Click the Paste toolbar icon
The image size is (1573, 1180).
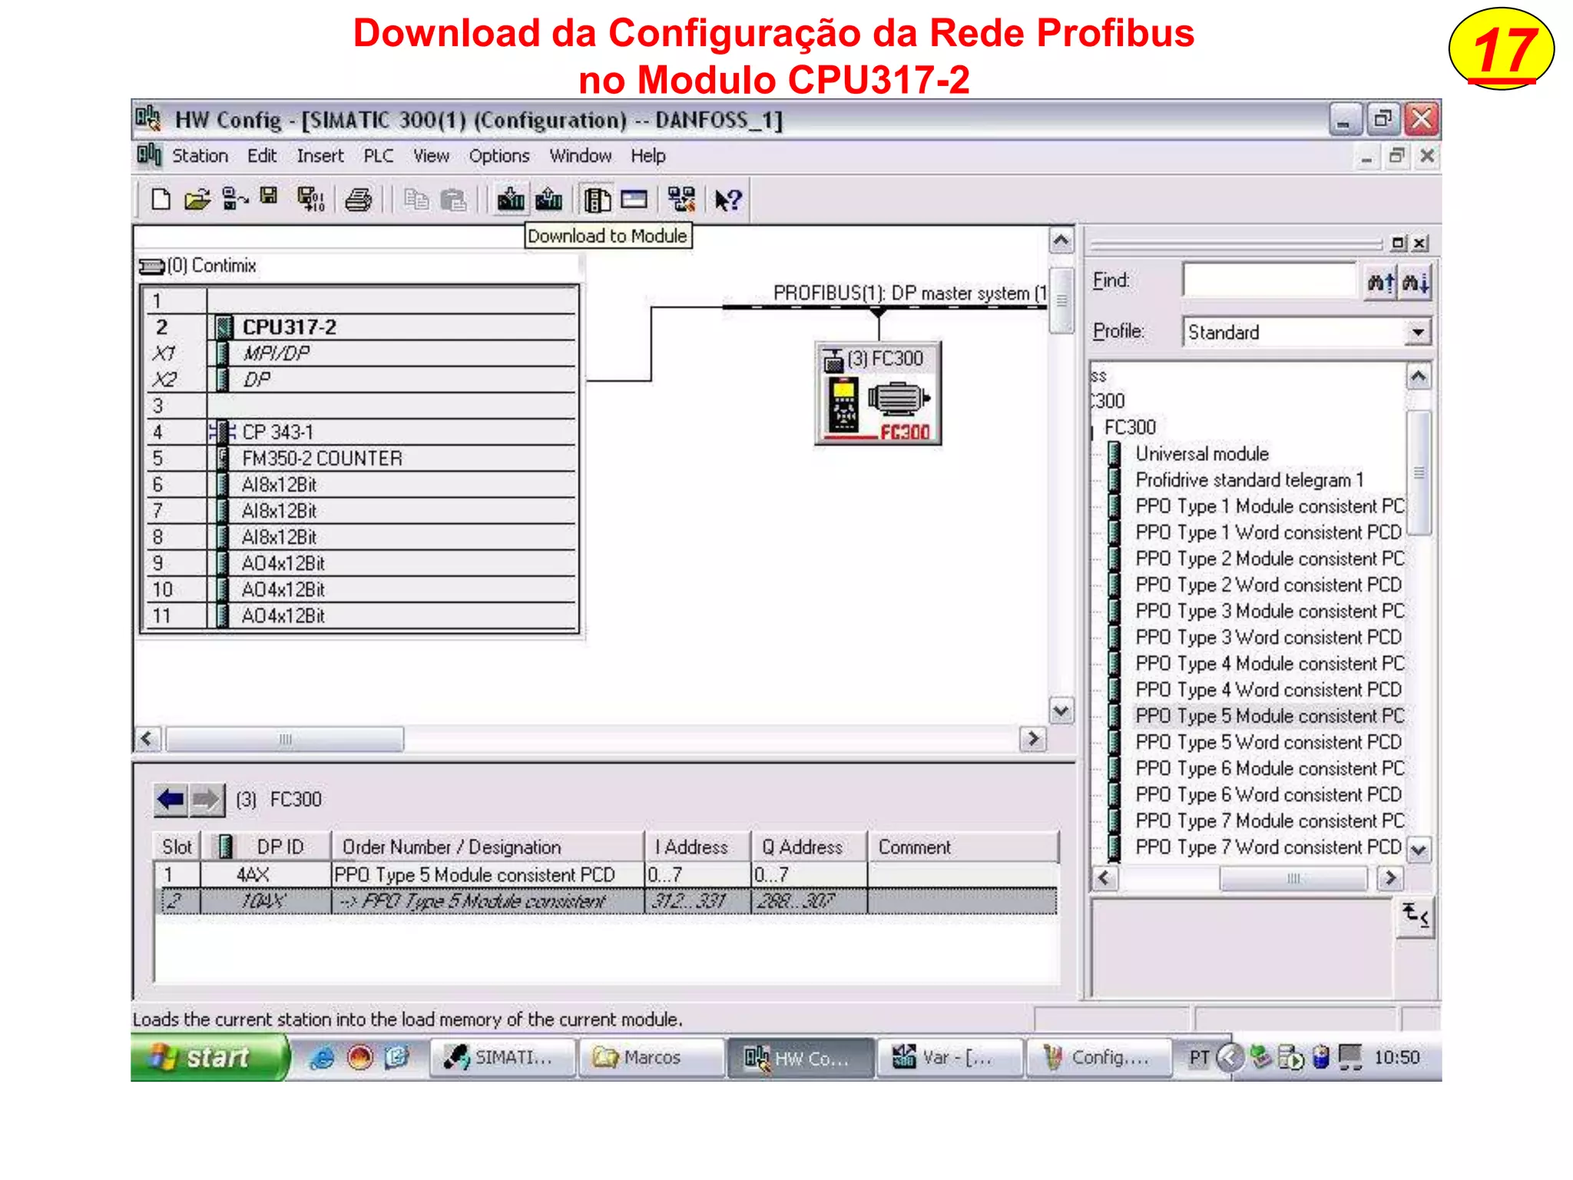pos(453,200)
